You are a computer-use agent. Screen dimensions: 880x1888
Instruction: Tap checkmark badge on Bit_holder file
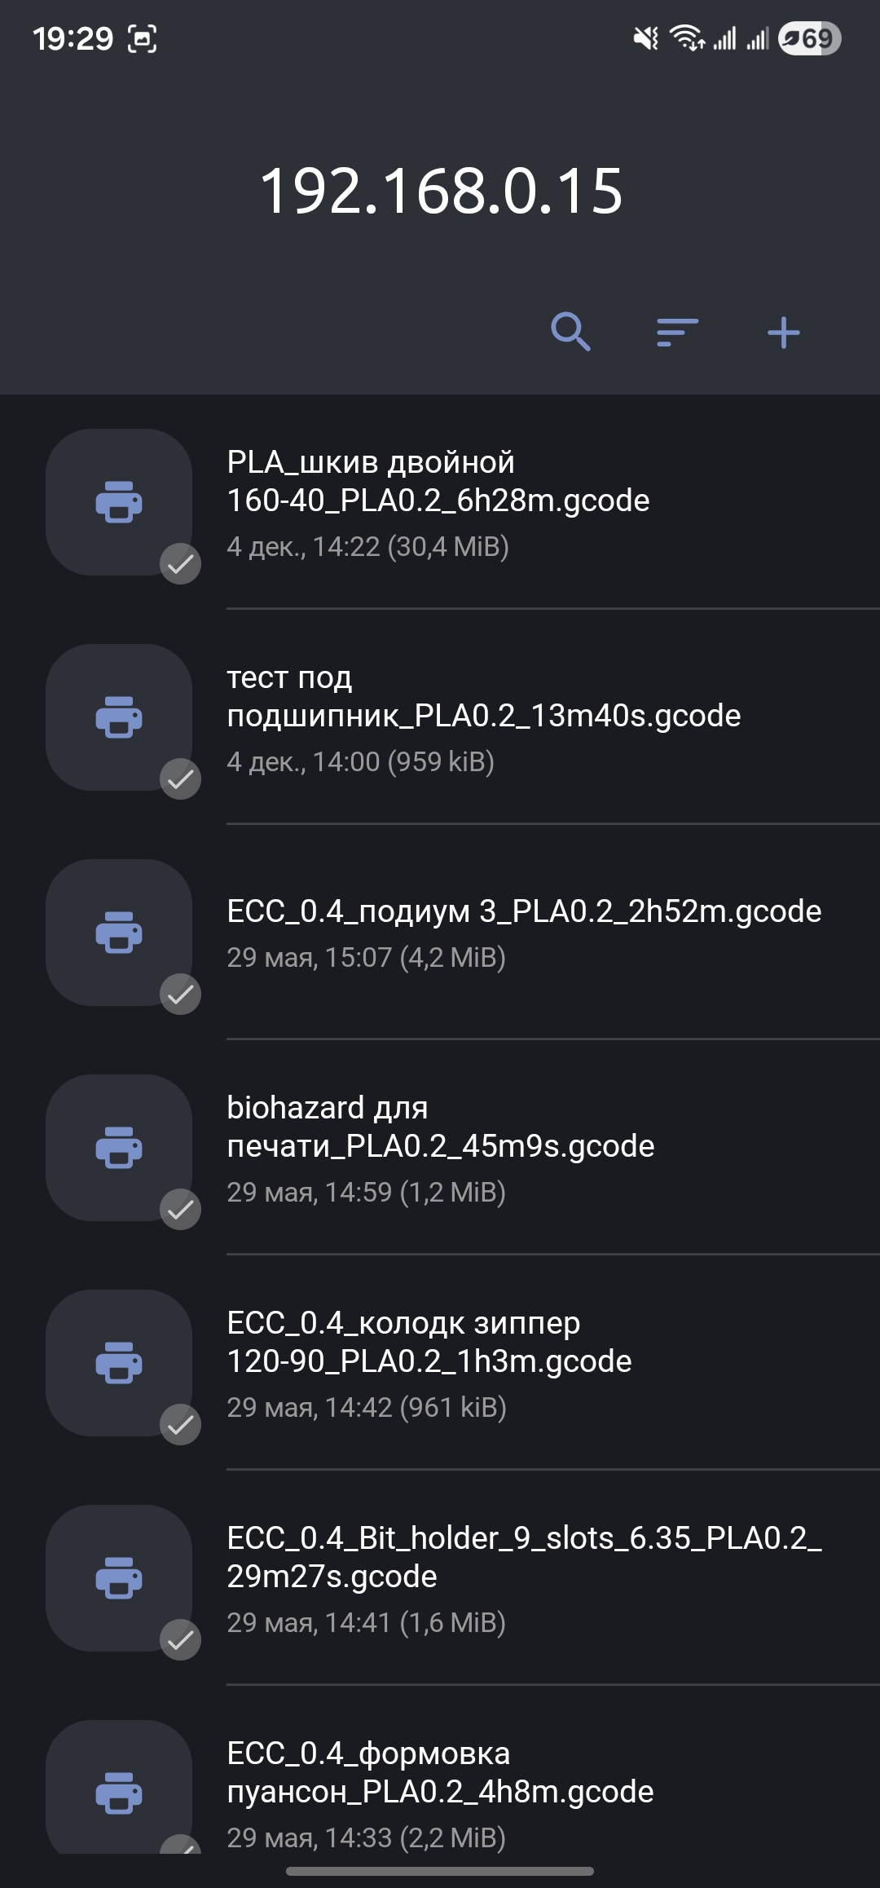(x=180, y=1639)
